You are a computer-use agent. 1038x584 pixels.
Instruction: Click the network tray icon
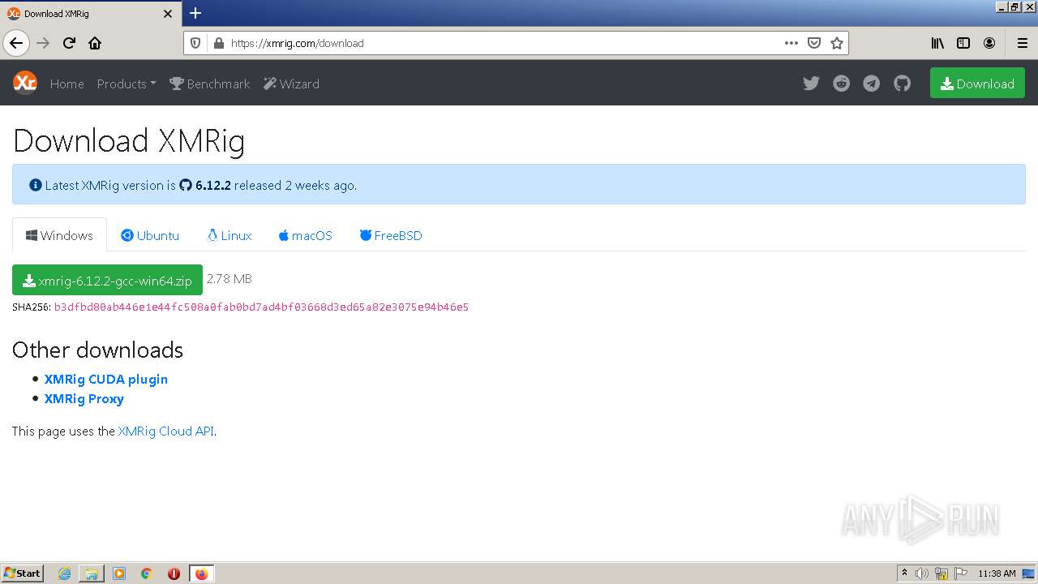(941, 573)
